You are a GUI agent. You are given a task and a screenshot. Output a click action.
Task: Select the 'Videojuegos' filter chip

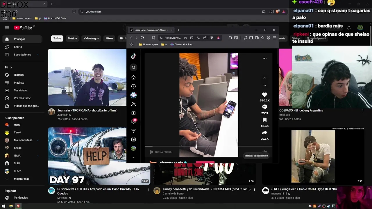(x=91, y=38)
